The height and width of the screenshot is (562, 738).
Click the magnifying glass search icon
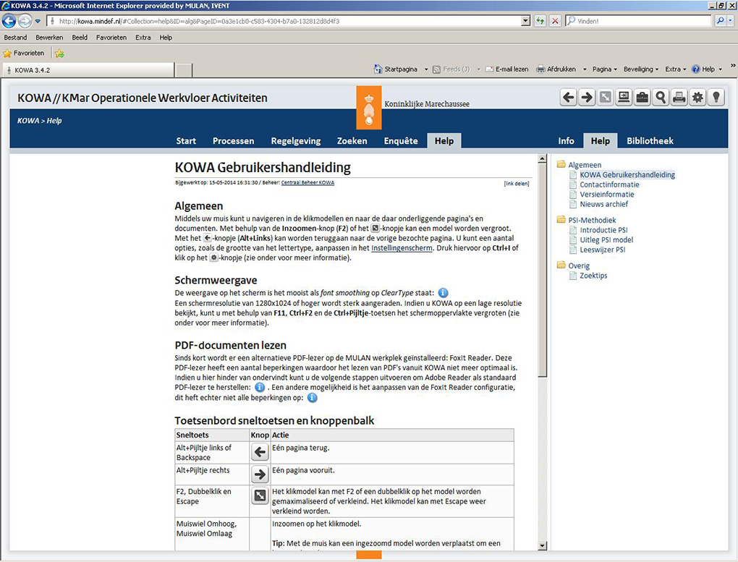660,98
